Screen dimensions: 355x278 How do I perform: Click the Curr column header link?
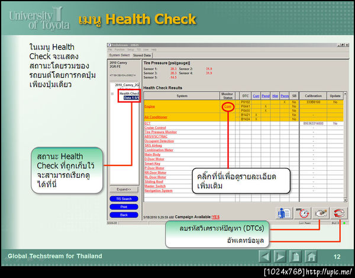tap(256, 96)
